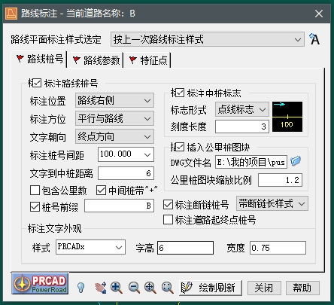Image resolution: width=334 pixels, height=305 pixels.
Task: Click the pan hand icon
Action: (101, 288)
